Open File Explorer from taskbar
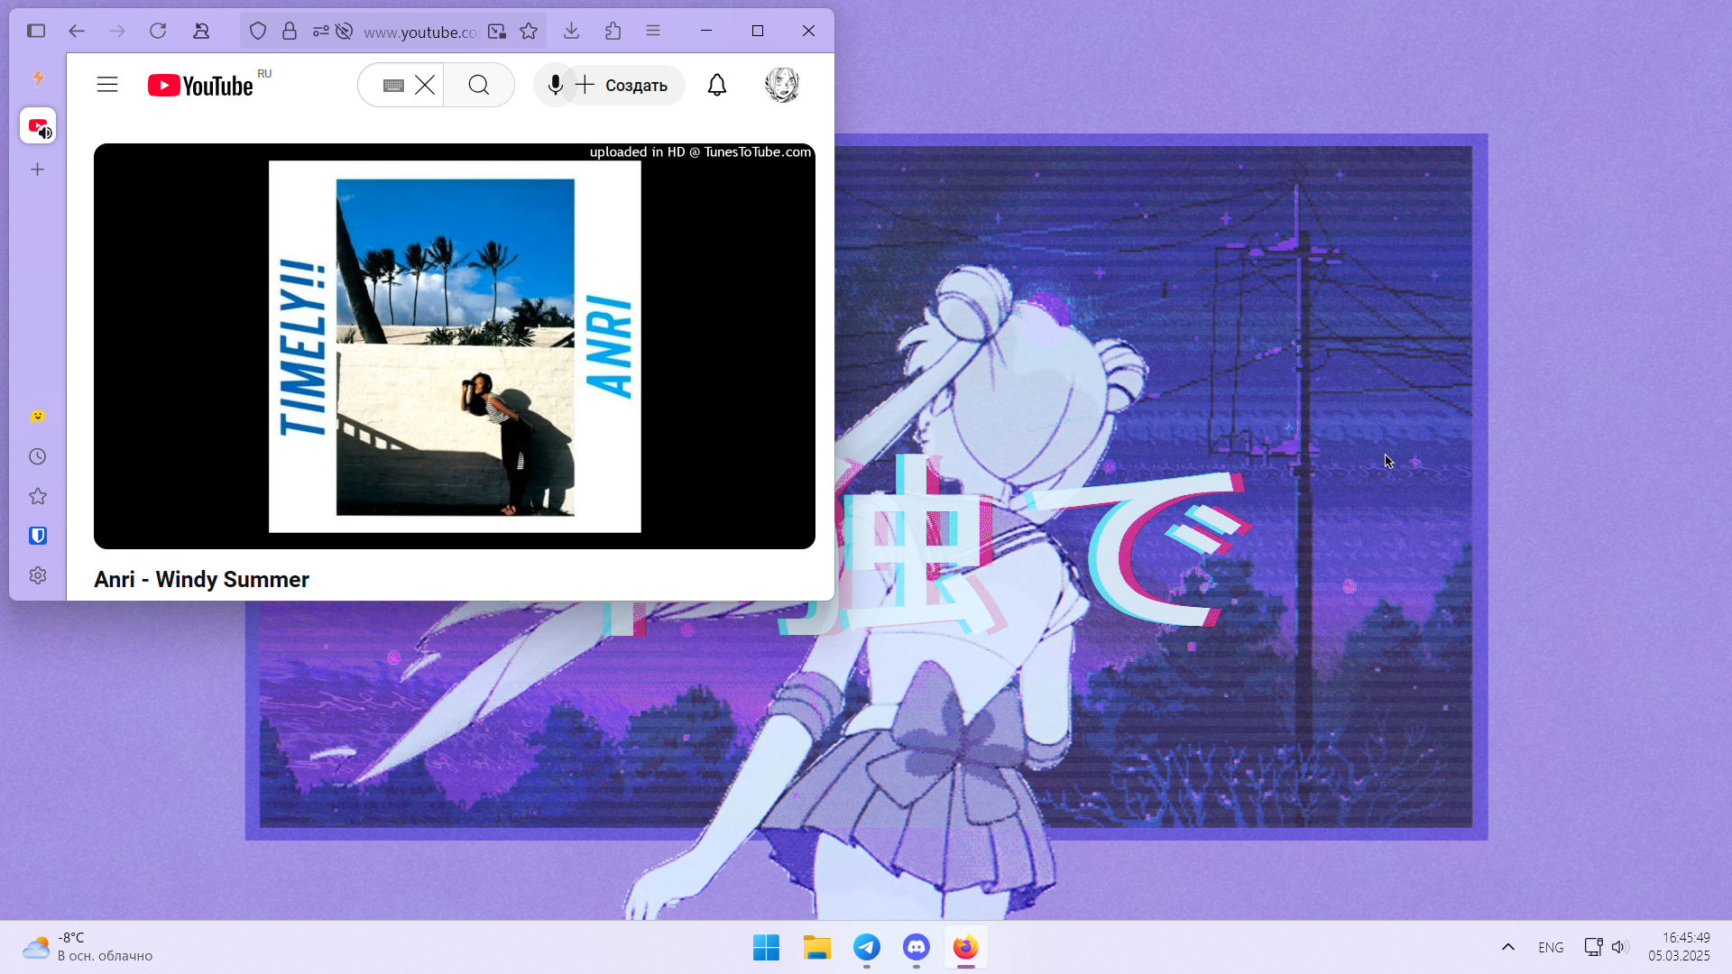The image size is (1732, 974). click(x=817, y=948)
